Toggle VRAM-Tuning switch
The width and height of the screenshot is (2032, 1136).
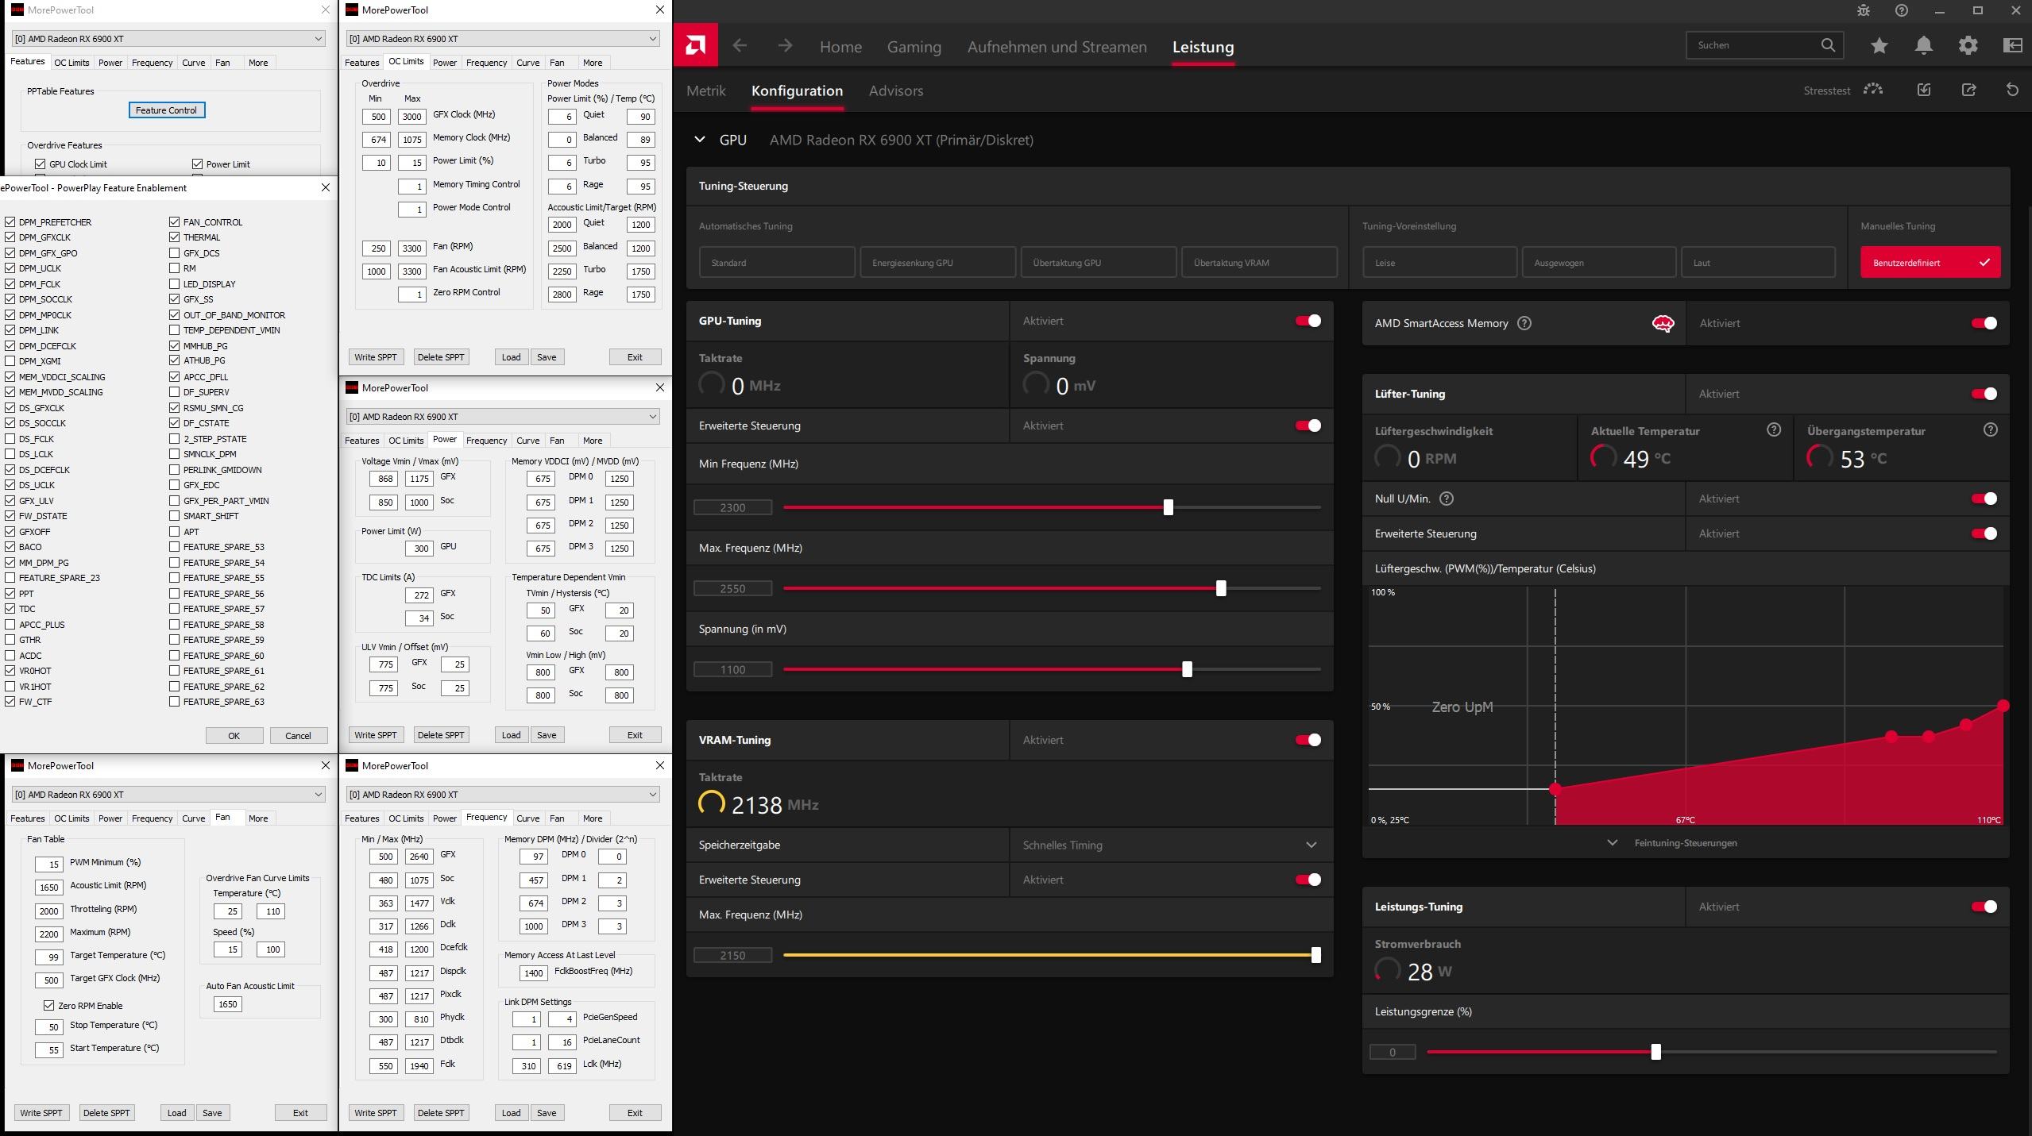click(x=1308, y=740)
